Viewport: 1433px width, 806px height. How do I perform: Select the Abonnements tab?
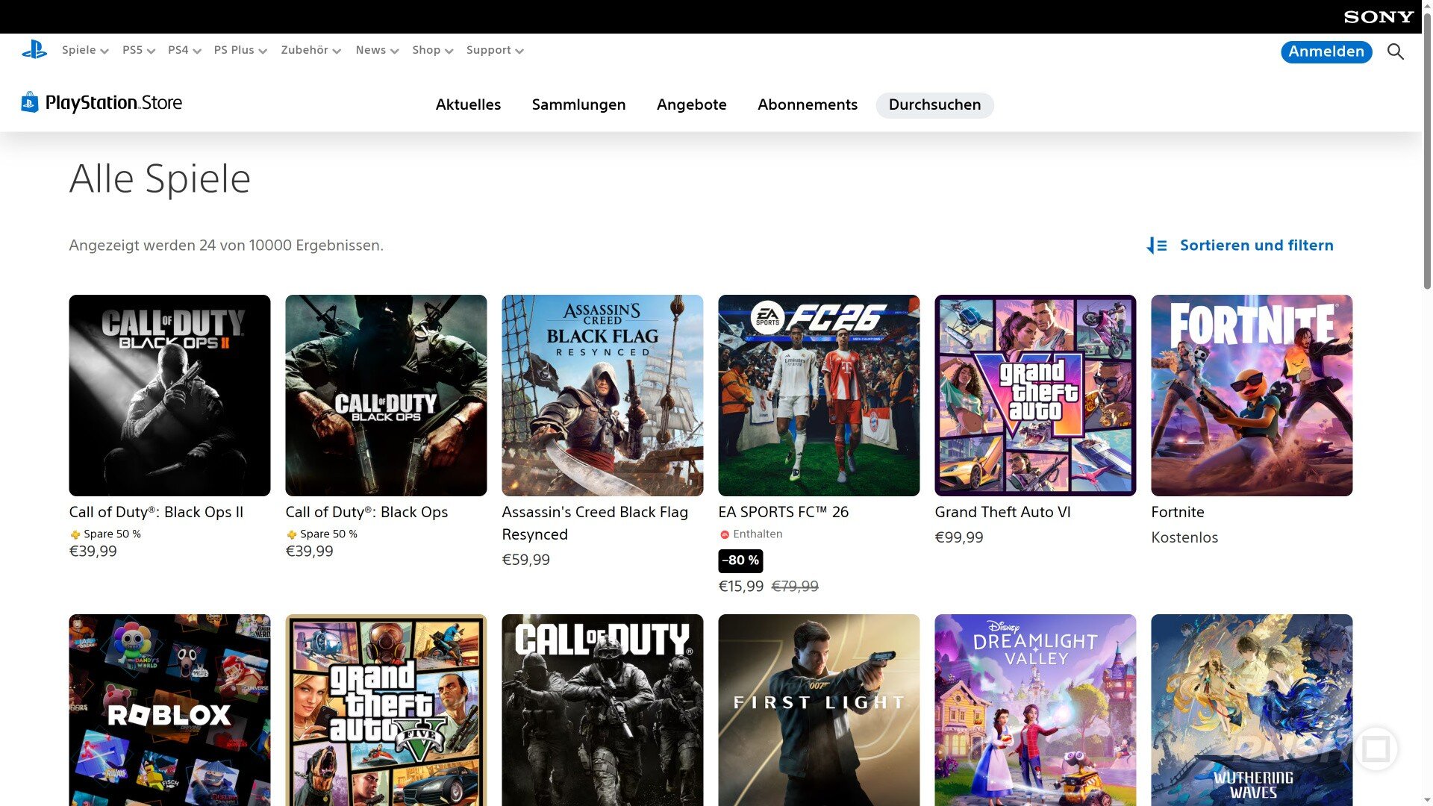pos(808,105)
